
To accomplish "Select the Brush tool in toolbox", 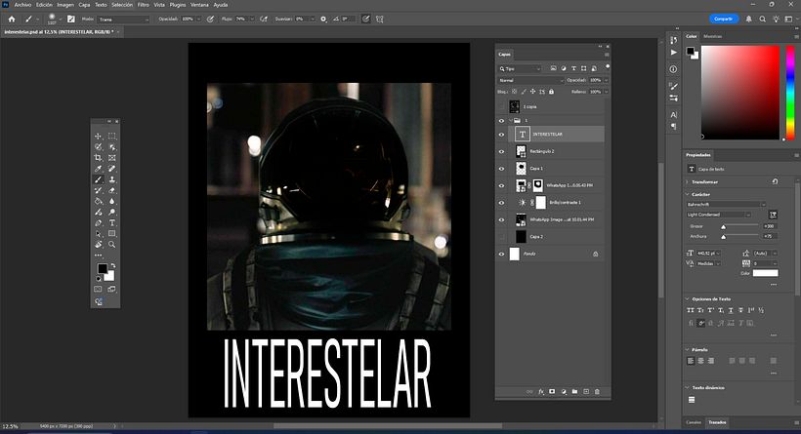I will pyautogui.click(x=98, y=179).
